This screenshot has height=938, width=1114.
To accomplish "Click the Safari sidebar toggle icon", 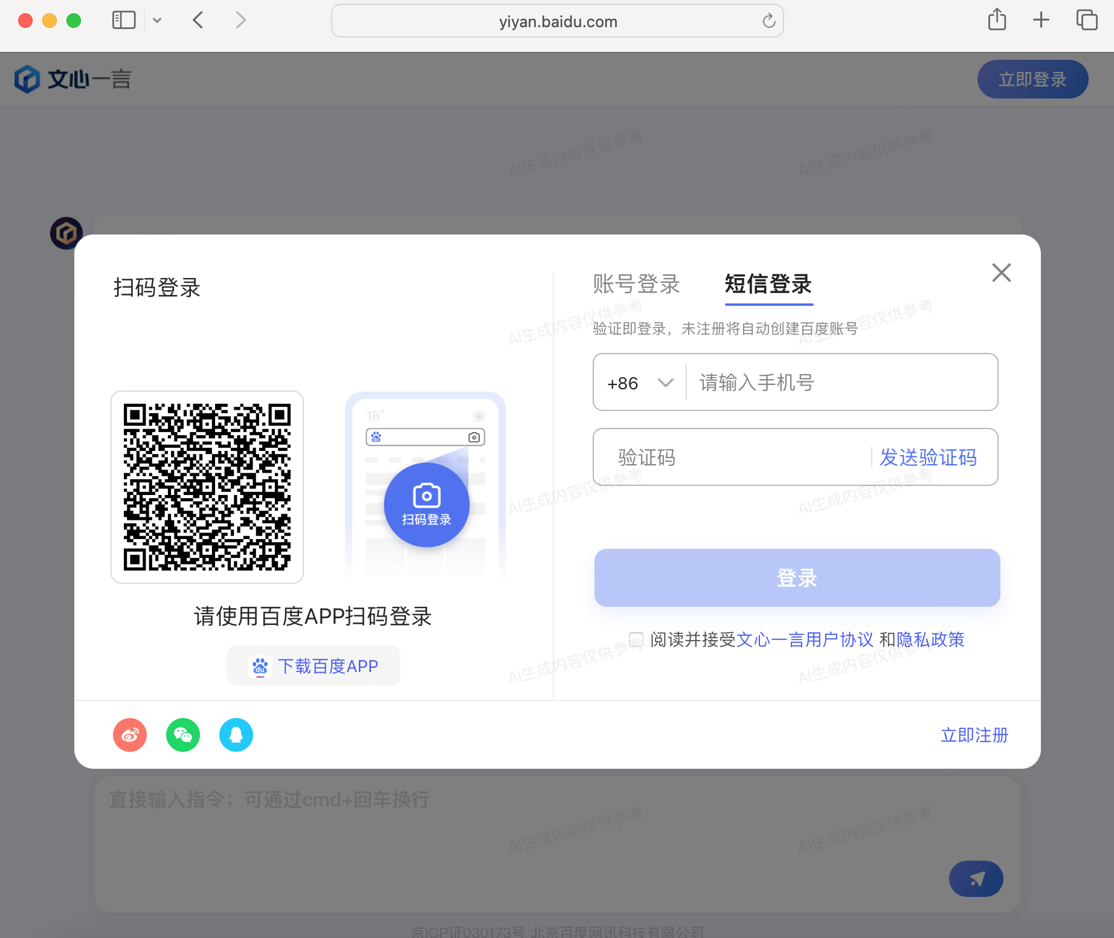I will (124, 21).
